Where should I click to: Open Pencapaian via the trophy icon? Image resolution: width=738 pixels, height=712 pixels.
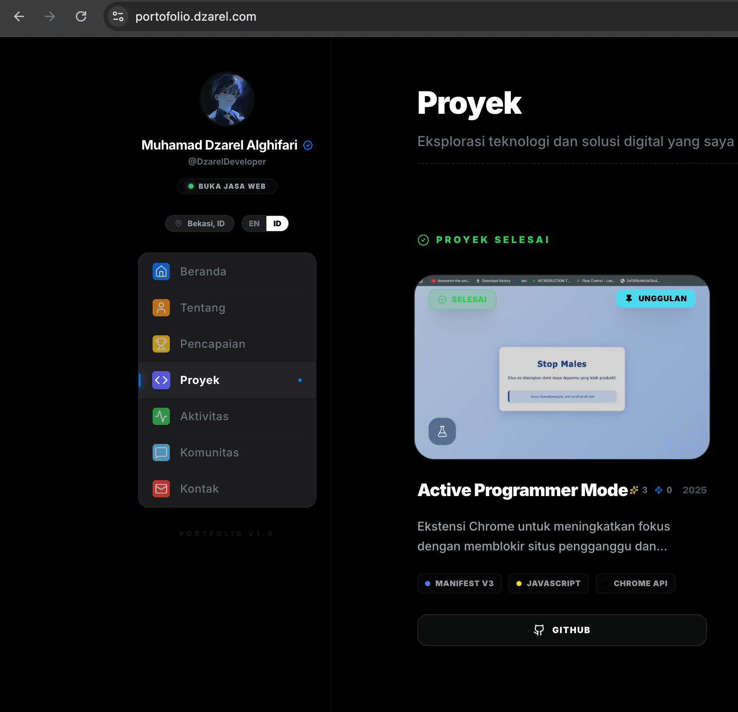(161, 344)
